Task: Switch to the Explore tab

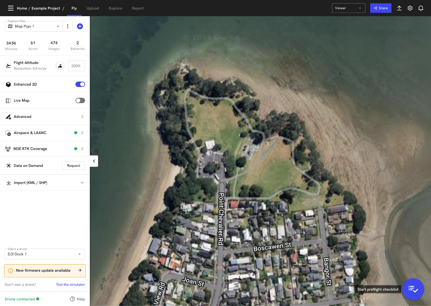Action: [x=115, y=8]
